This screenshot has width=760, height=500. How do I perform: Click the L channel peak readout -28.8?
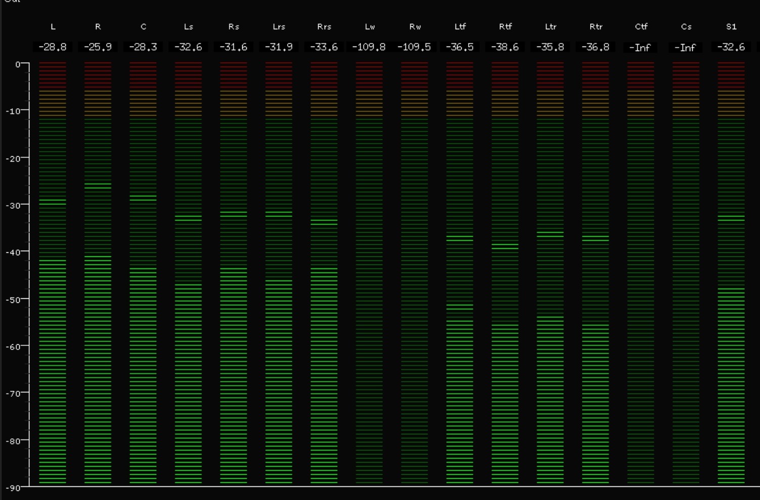pyautogui.click(x=53, y=47)
